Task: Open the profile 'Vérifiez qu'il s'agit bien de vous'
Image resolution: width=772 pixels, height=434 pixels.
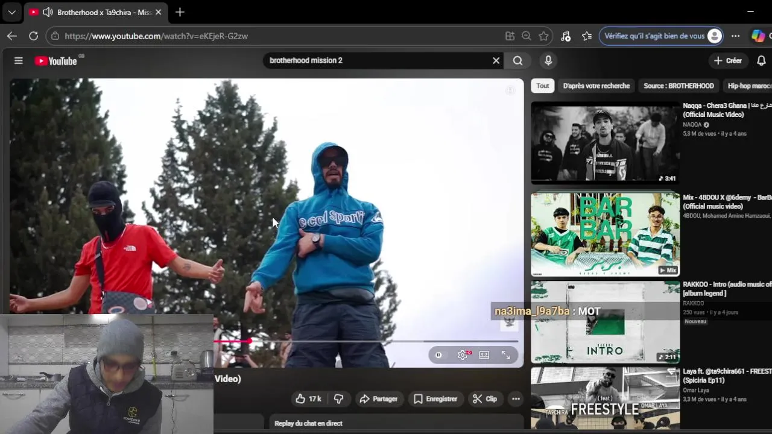Action: (661, 36)
